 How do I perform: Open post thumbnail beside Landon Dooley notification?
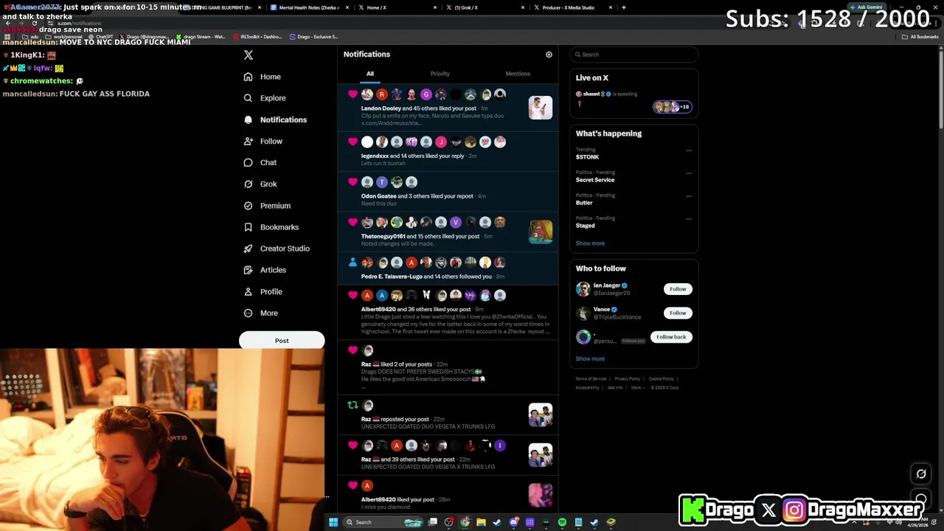point(540,108)
